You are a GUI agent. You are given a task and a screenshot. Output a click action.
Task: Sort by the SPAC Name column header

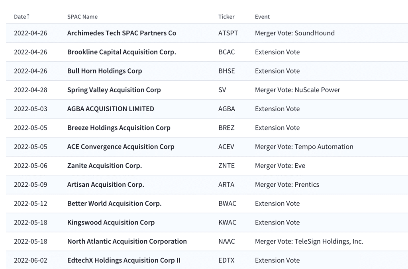pos(82,17)
